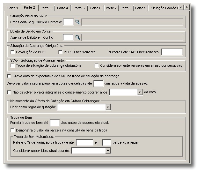Toggle Não devolver o valor integral checkbox
Screen dimensions: 197x180
tap(9, 92)
